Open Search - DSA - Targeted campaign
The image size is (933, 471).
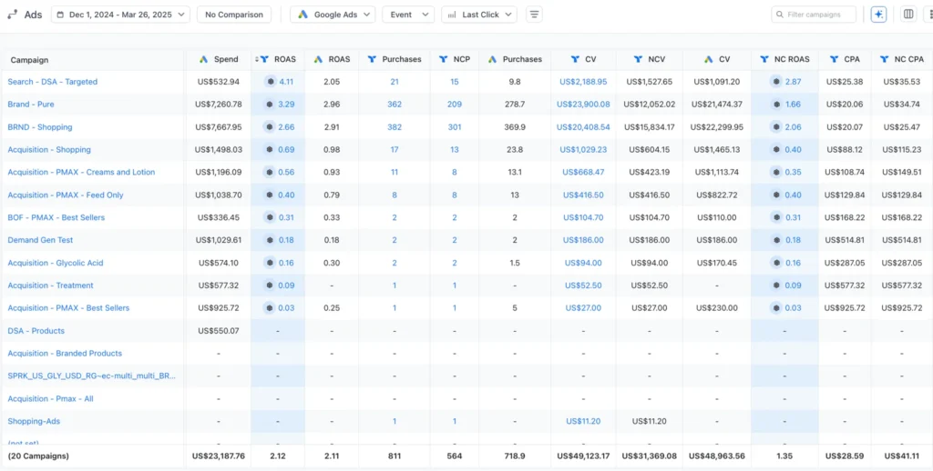pyautogui.click(x=52, y=81)
